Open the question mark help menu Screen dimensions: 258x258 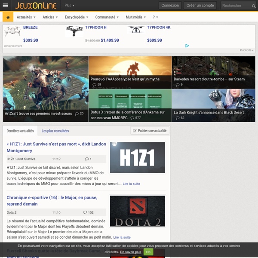[155, 17]
